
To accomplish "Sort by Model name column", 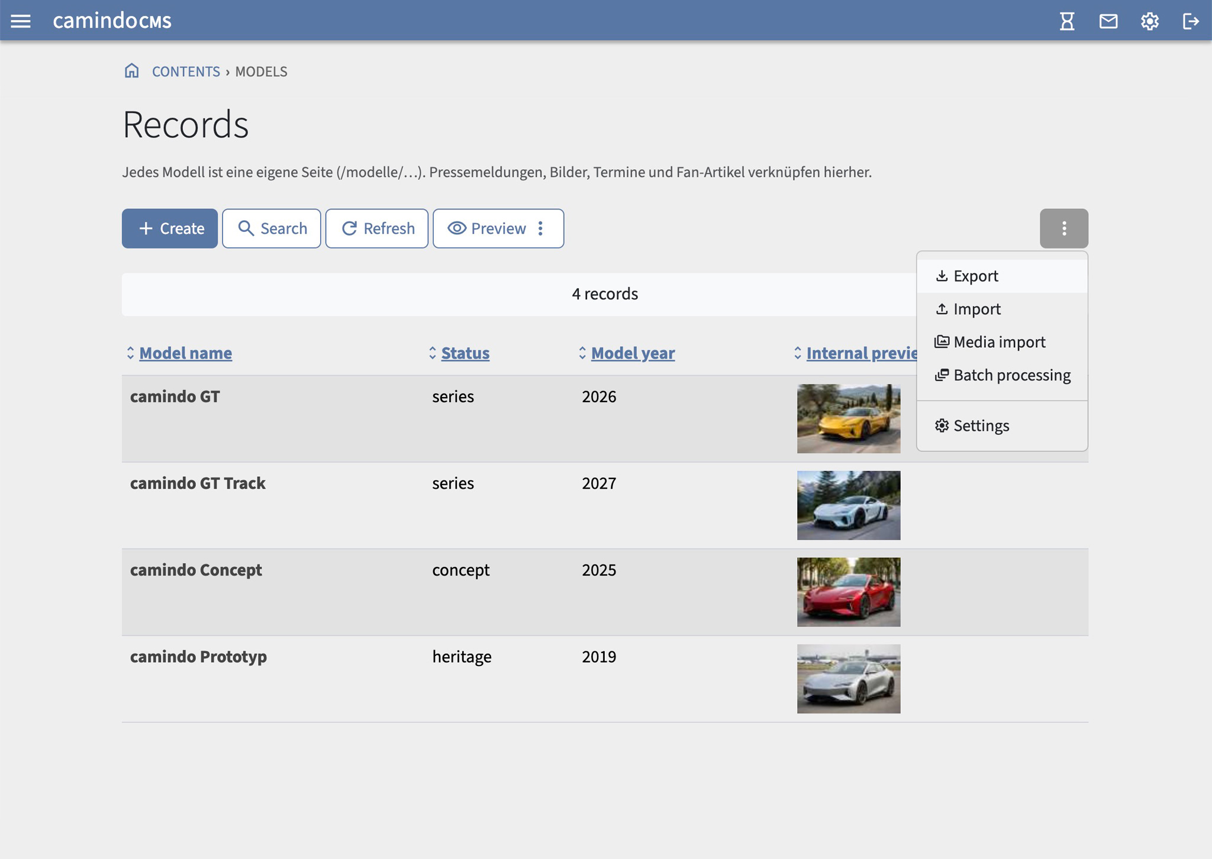I will point(185,353).
